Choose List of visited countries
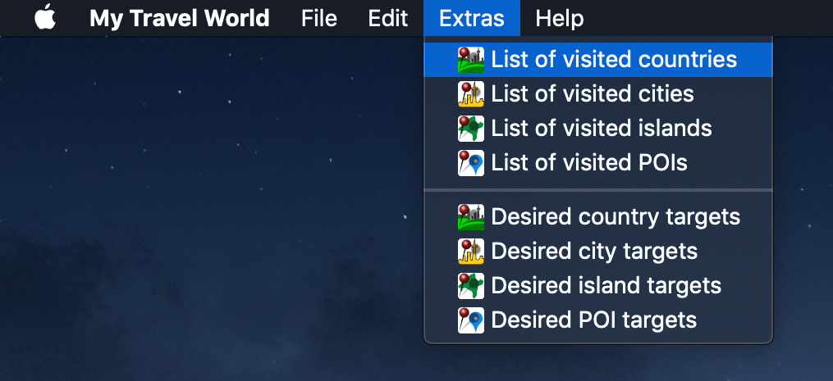833x381 pixels. (x=598, y=60)
